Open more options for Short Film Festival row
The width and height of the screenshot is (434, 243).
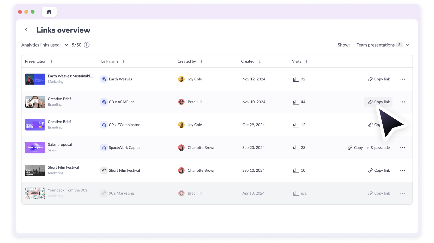pyautogui.click(x=402, y=170)
